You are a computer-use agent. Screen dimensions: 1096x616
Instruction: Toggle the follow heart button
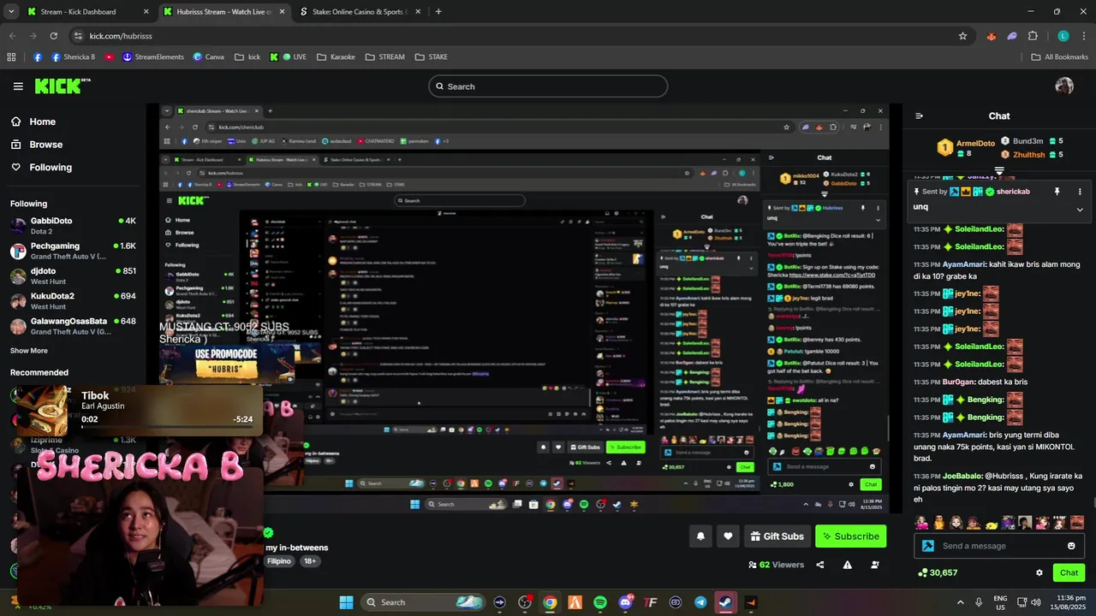[x=728, y=536]
